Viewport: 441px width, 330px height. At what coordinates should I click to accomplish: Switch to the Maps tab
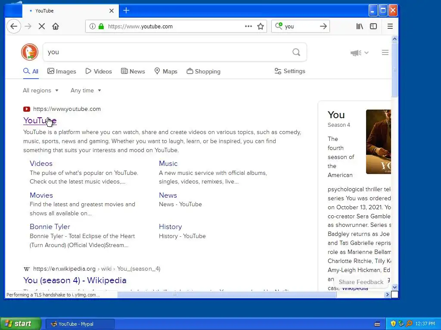166,71
